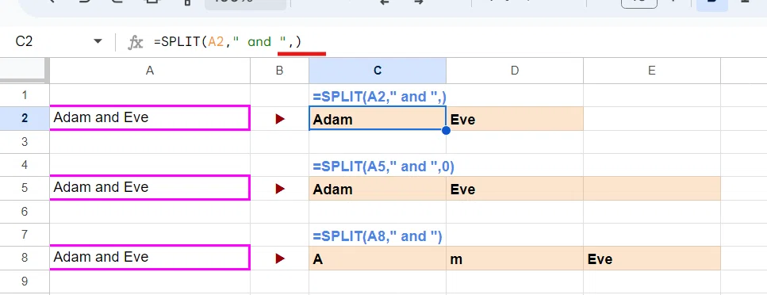Image resolution: width=767 pixels, height=295 pixels.
Task: Click cell C8 containing A
Action: point(378,259)
